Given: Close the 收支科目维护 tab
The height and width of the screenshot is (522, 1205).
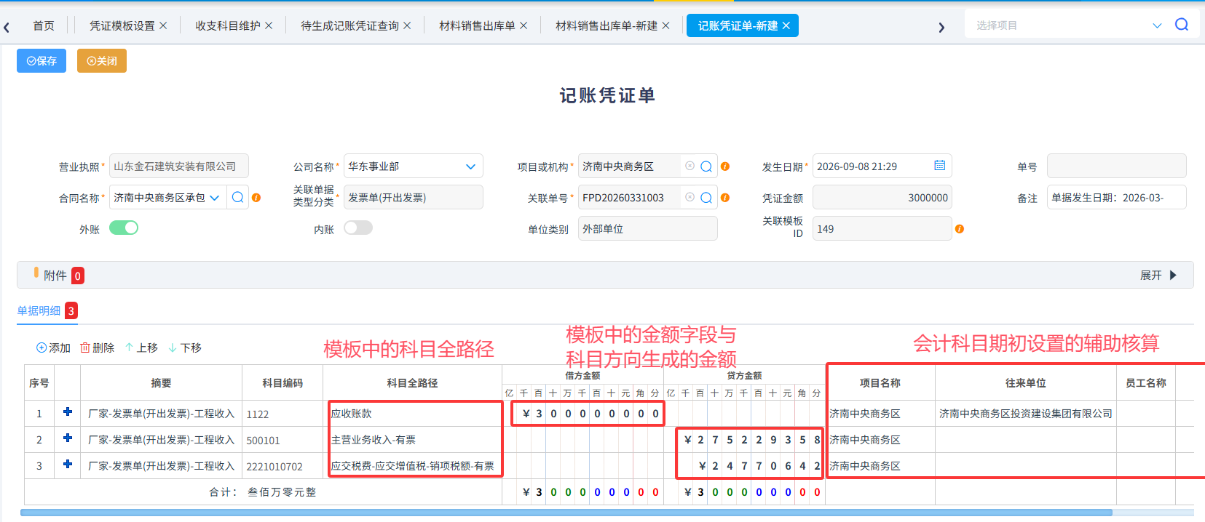Looking at the screenshot, I should 269,25.
